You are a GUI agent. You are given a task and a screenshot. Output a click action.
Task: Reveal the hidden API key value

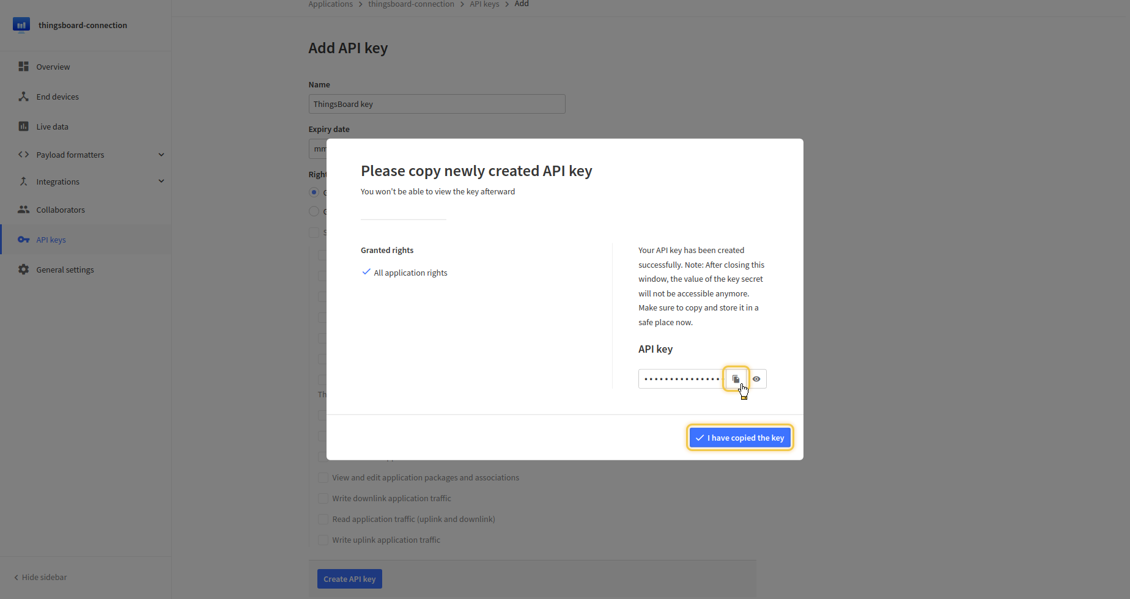click(x=756, y=379)
